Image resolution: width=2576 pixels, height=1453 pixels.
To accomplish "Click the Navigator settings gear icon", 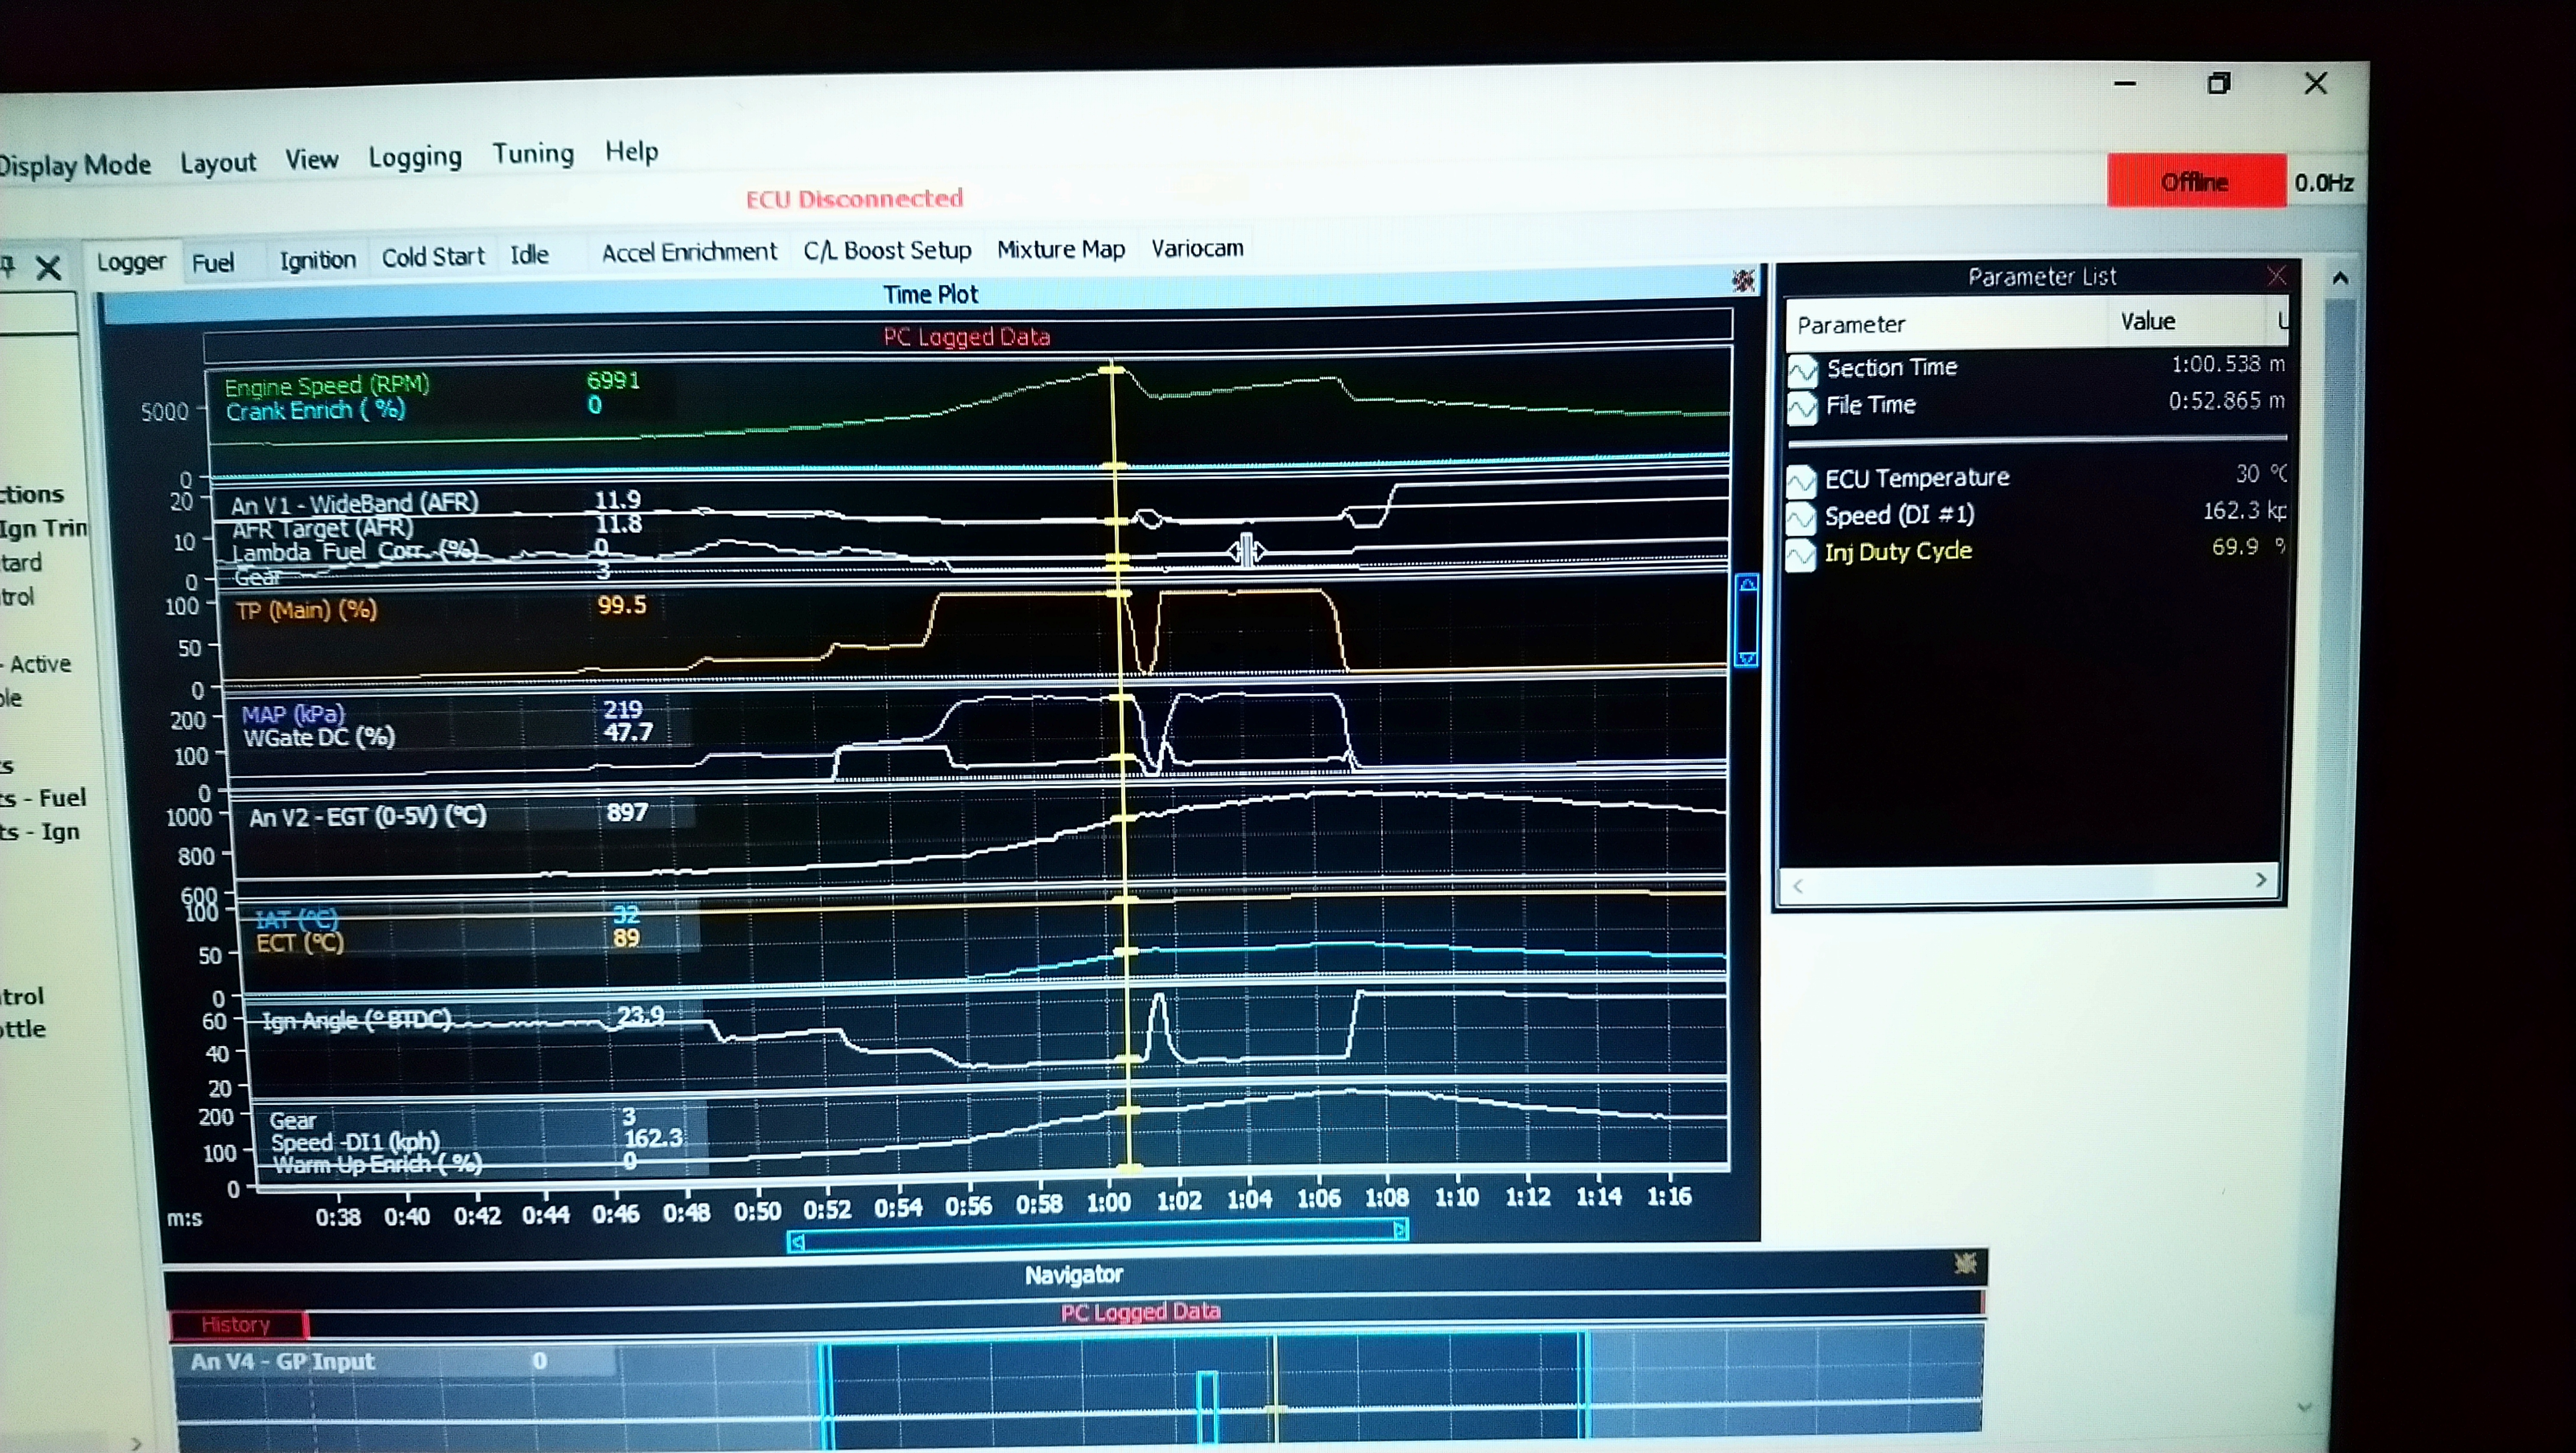I will 1966,1263.
